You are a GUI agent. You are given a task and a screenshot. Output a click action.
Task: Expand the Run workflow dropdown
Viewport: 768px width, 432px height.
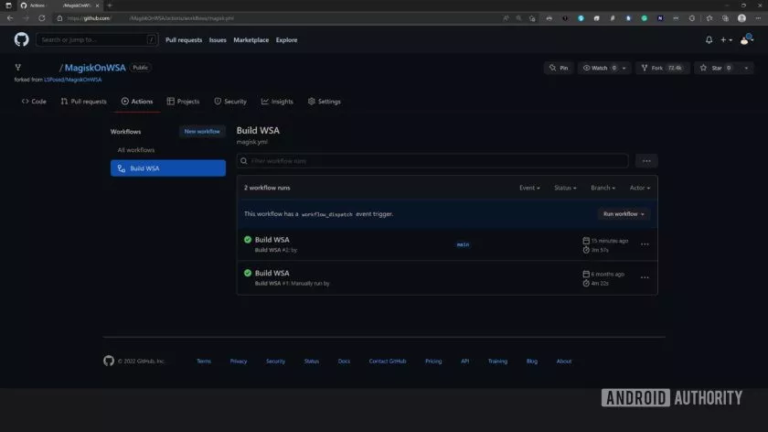[624, 213]
